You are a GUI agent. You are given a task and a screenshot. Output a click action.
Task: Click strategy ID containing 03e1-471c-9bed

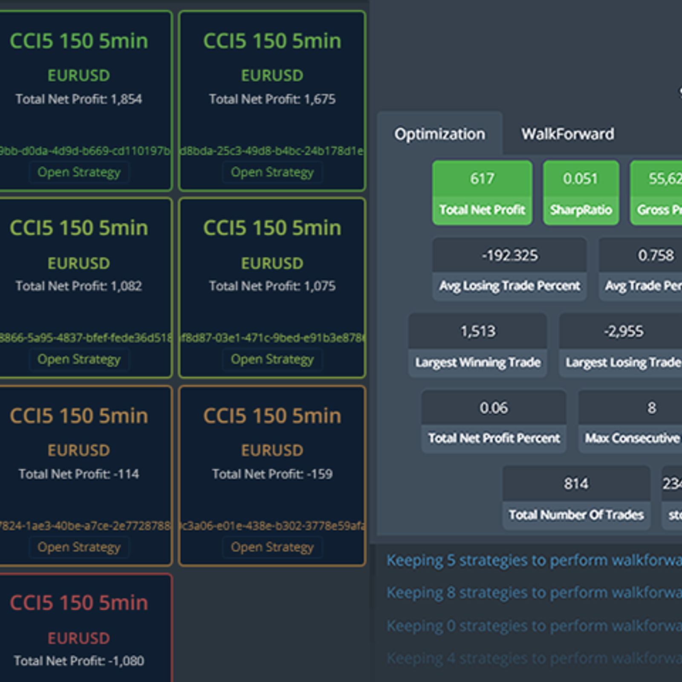(272, 338)
